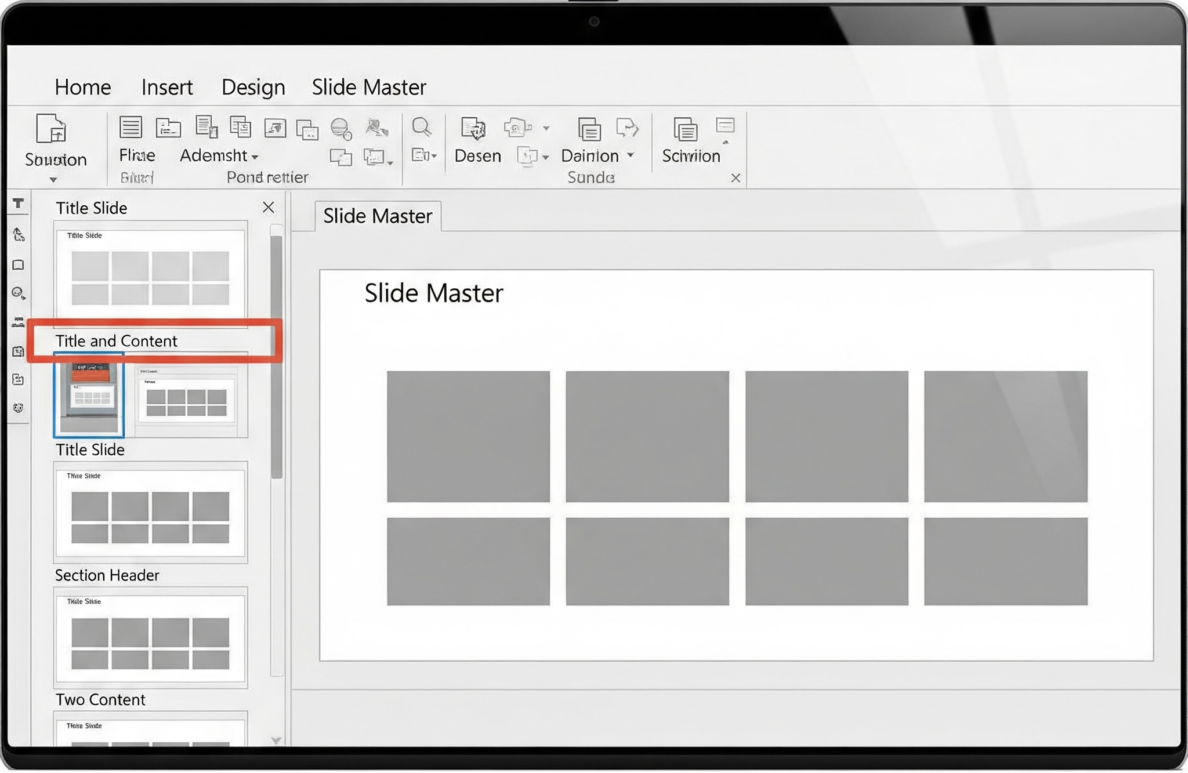Switch to the Design ribbon tab
1188x773 pixels.
(x=253, y=88)
